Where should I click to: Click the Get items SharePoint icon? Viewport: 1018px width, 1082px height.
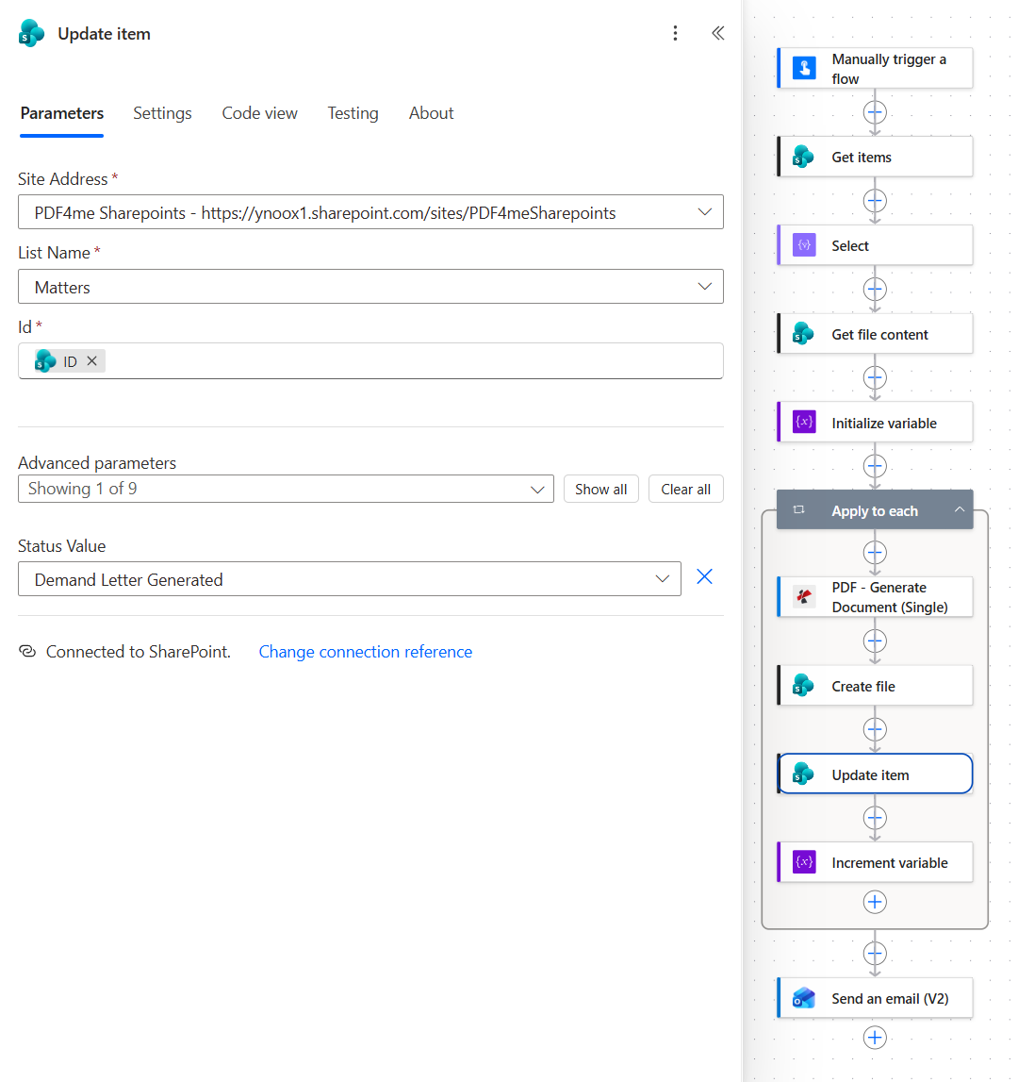pyautogui.click(x=803, y=157)
